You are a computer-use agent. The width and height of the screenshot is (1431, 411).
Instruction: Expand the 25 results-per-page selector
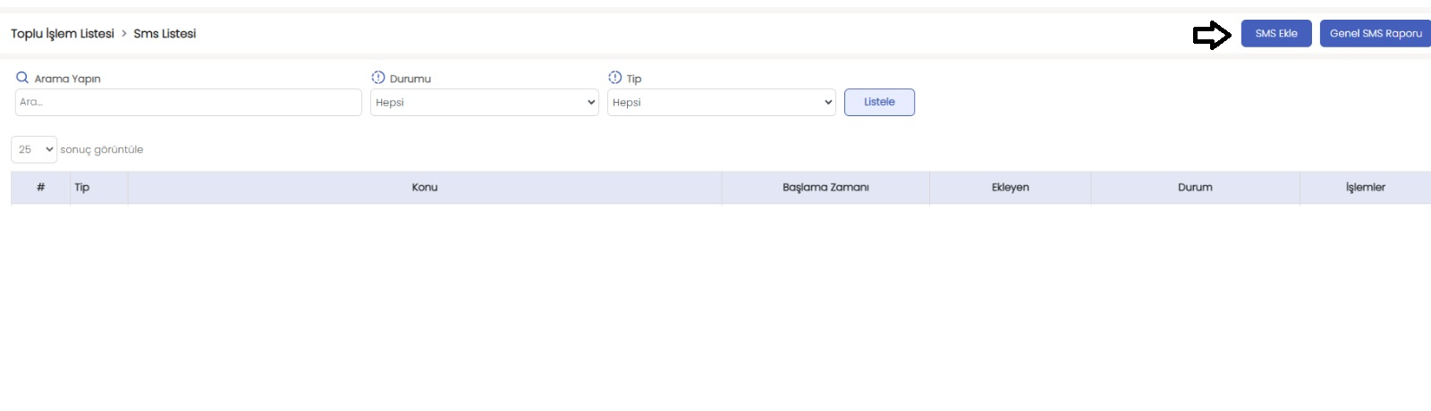(x=34, y=149)
